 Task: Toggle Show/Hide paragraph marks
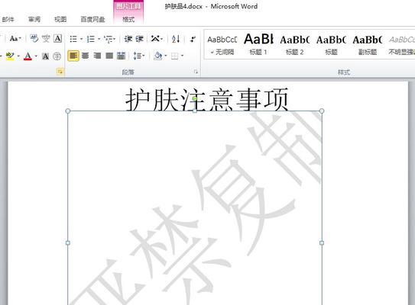click(193, 39)
